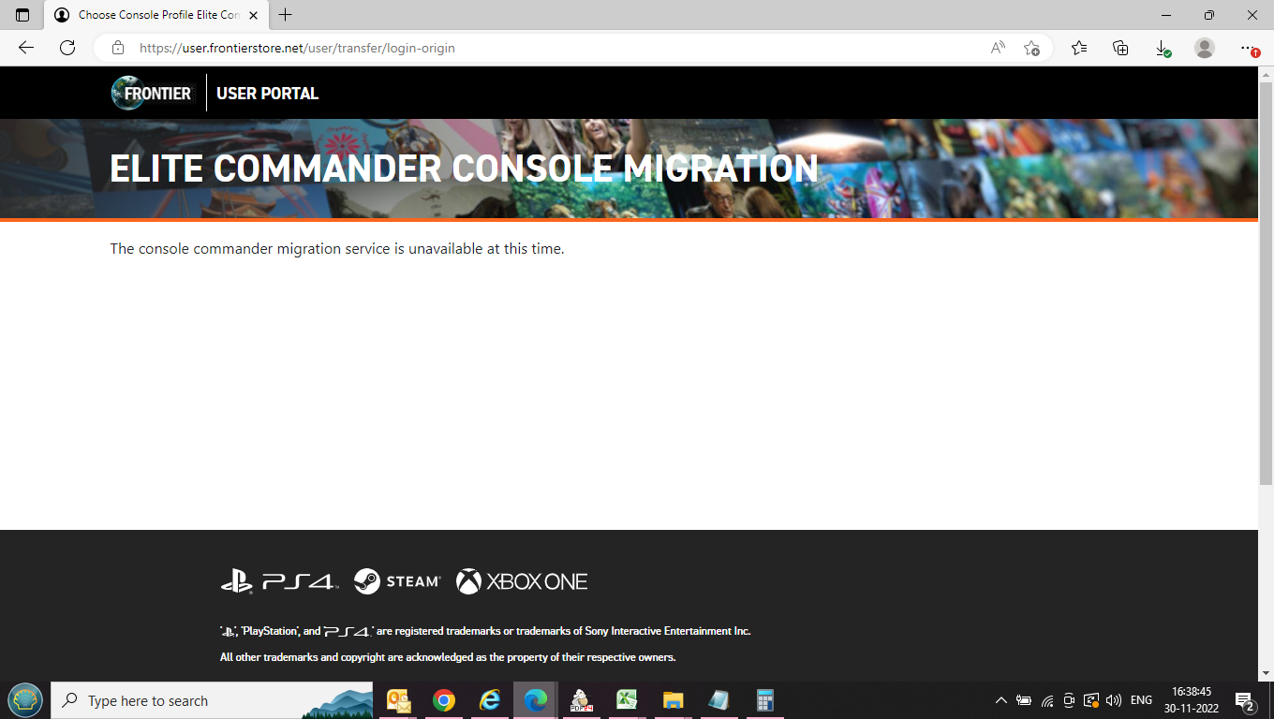
Task: Select the Choose Console Profile Elite tab
Action: 157,15
